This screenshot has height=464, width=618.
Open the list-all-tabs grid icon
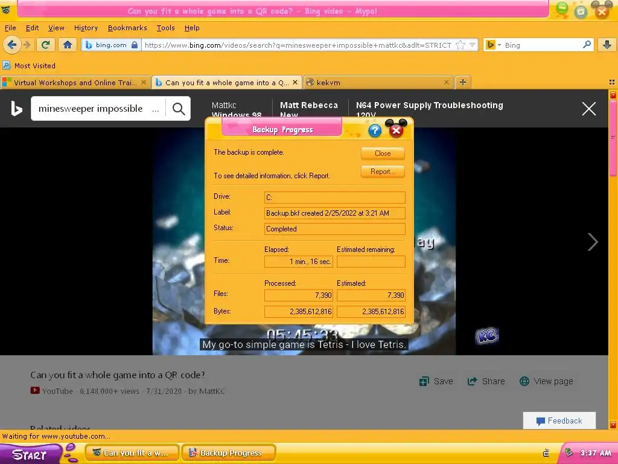(x=612, y=82)
